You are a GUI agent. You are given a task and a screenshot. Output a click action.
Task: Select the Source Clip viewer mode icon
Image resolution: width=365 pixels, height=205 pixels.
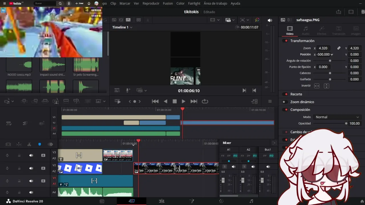(x=114, y=20)
